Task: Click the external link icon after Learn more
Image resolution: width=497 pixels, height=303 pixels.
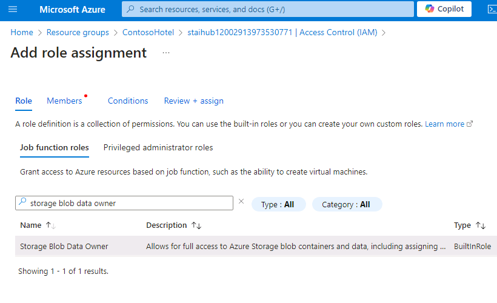Action: pos(470,124)
